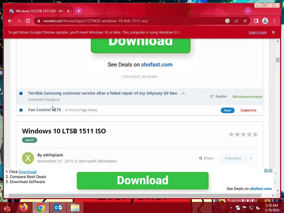
Task: Dismiss the Chrome update warning bar
Action: tap(273, 32)
